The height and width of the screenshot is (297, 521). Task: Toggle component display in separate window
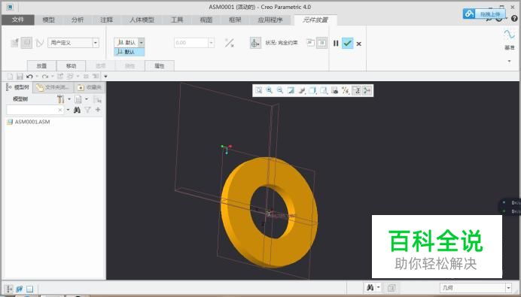310,43
